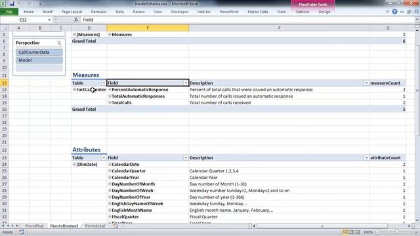
Task: Select the Measures Grand Total cell
Action: tap(89, 109)
